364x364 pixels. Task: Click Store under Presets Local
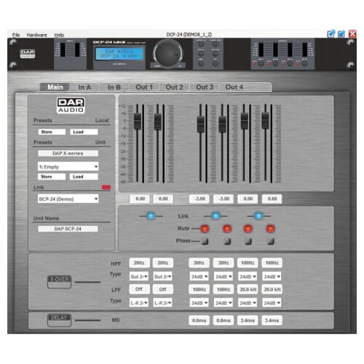click(x=52, y=132)
